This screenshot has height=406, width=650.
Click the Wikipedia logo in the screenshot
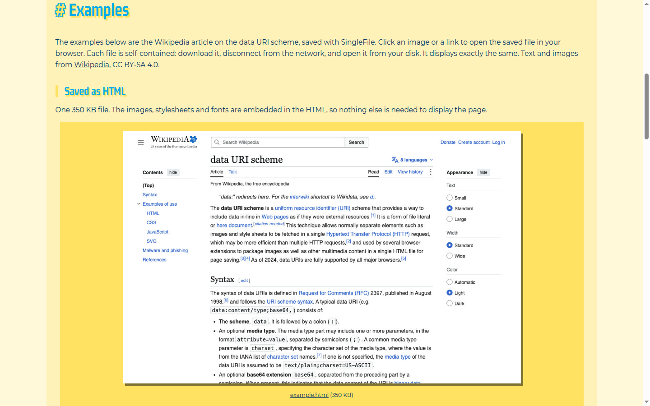point(174,142)
